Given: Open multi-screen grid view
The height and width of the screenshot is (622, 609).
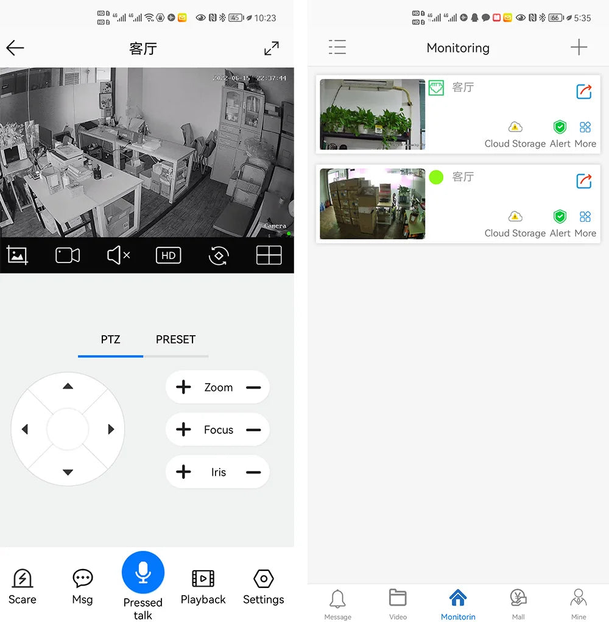Looking at the screenshot, I should 269,255.
